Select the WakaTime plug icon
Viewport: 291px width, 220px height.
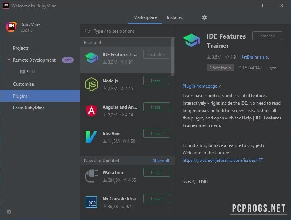[x=91, y=176]
